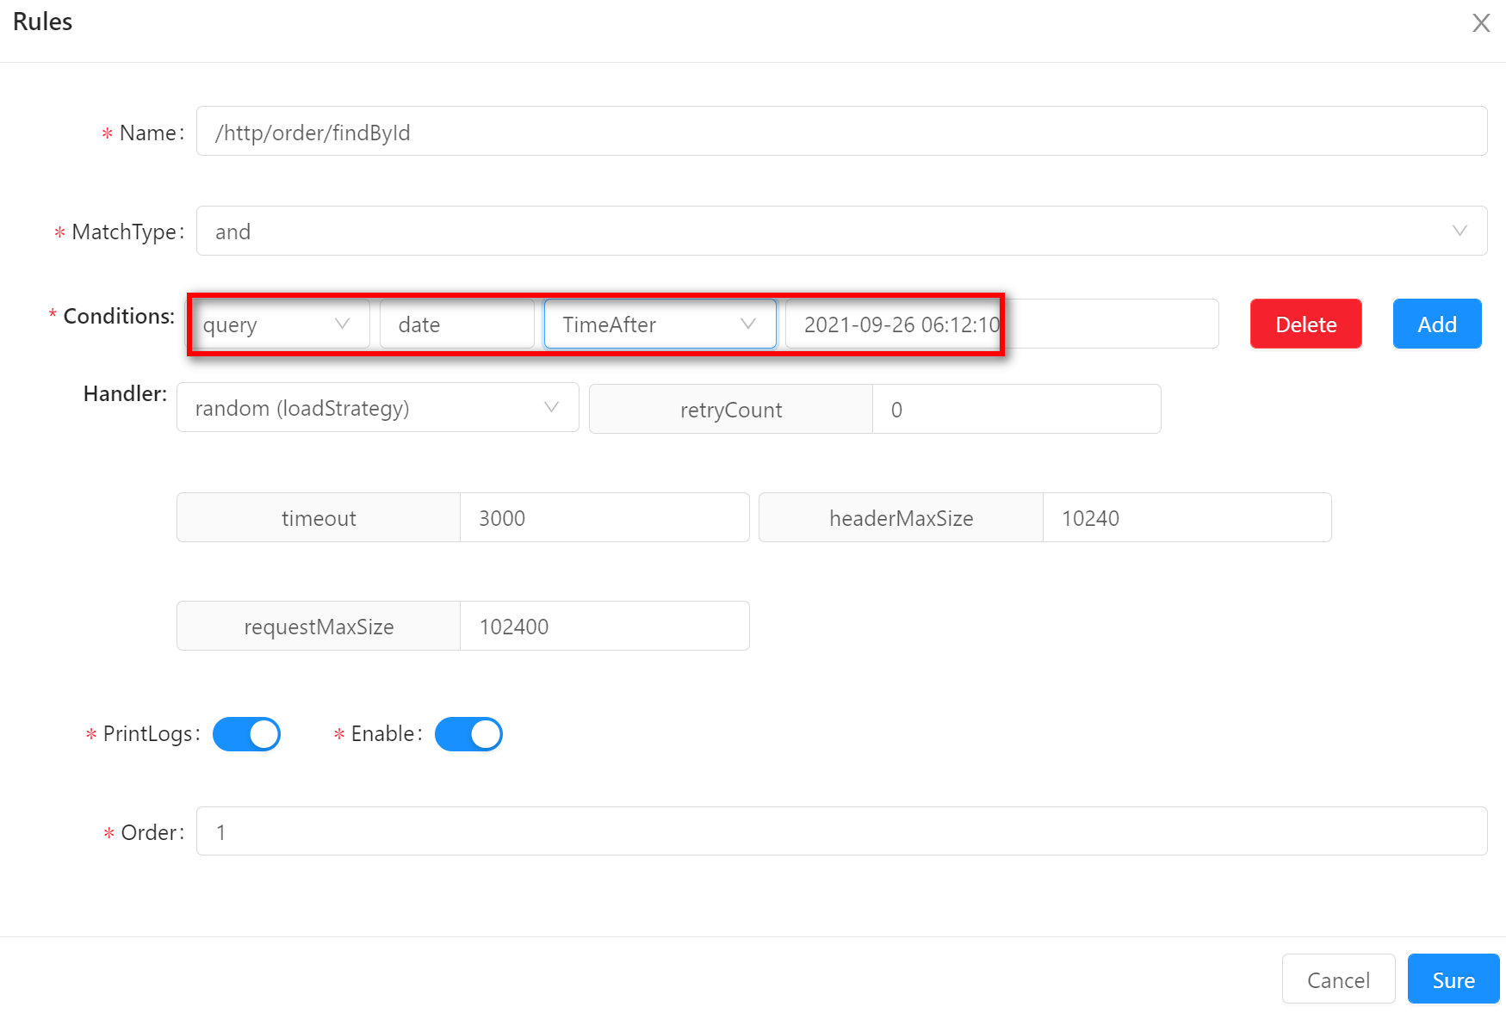Open the query condition type dropdown
This screenshot has width=1506, height=1013.
coord(279,324)
